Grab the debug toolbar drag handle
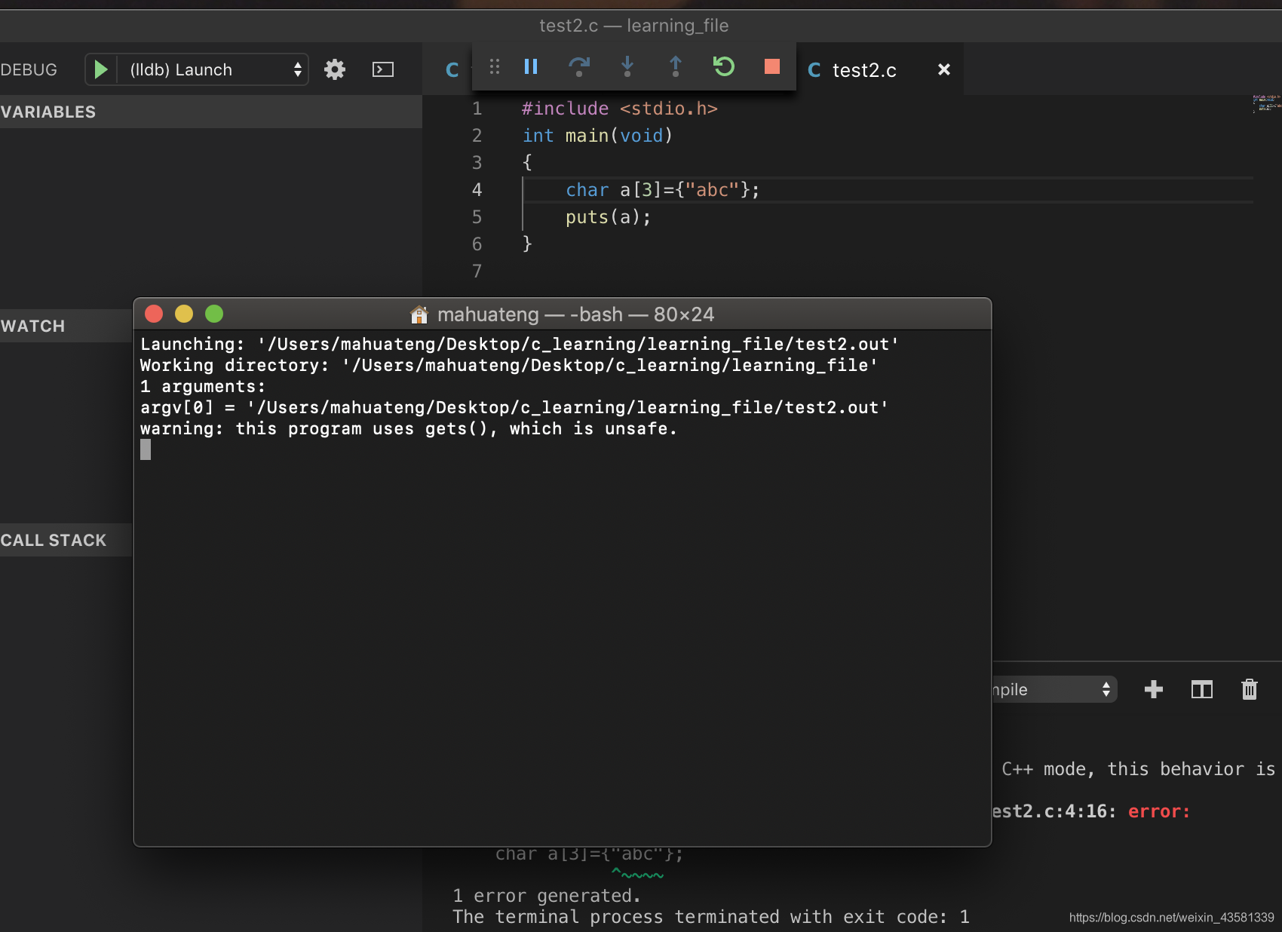 [x=495, y=67]
